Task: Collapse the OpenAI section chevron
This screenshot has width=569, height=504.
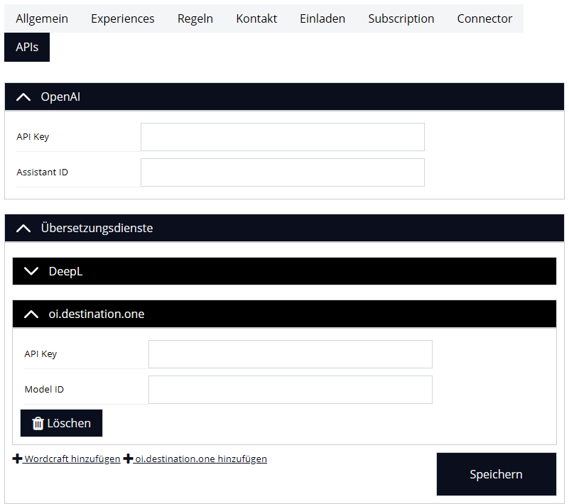Action: (23, 97)
